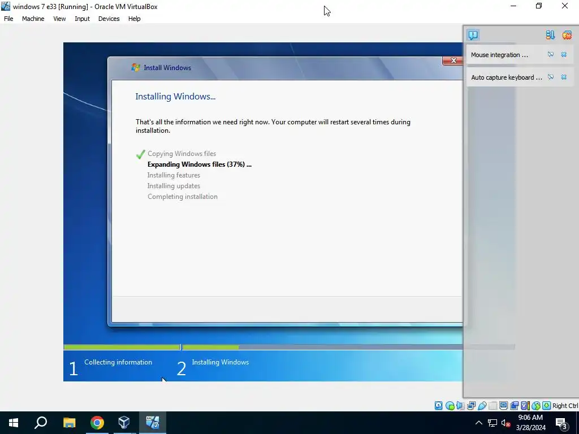Open the Help menu

pyautogui.click(x=135, y=19)
